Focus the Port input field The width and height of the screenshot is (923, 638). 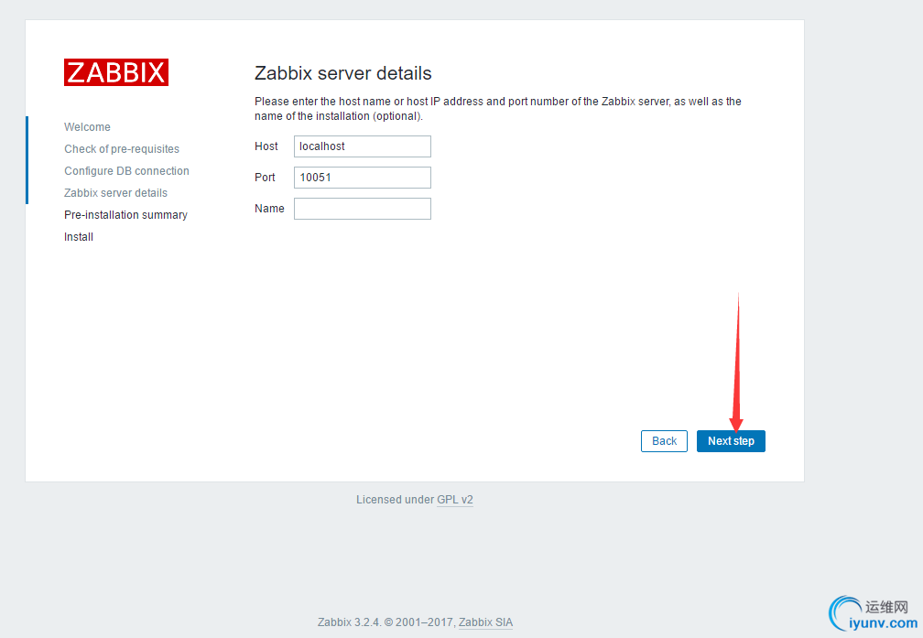point(362,178)
